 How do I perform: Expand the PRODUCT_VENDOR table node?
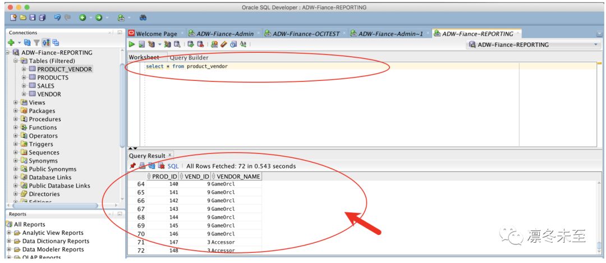24,69
